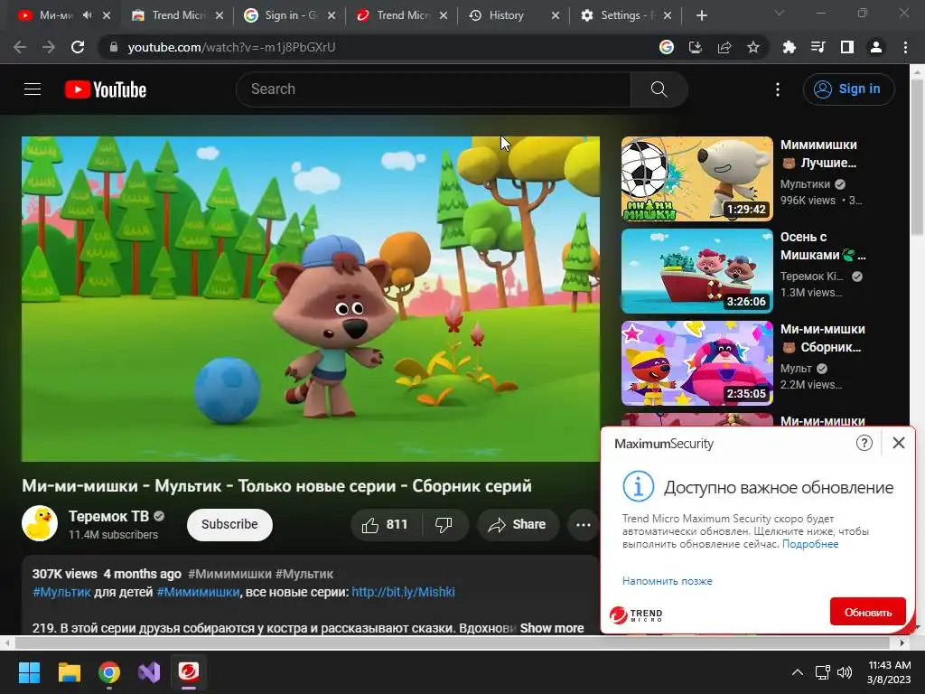Open media controls icon in toolbar
Image resolution: width=925 pixels, height=694 pixels.
[818, 47]
